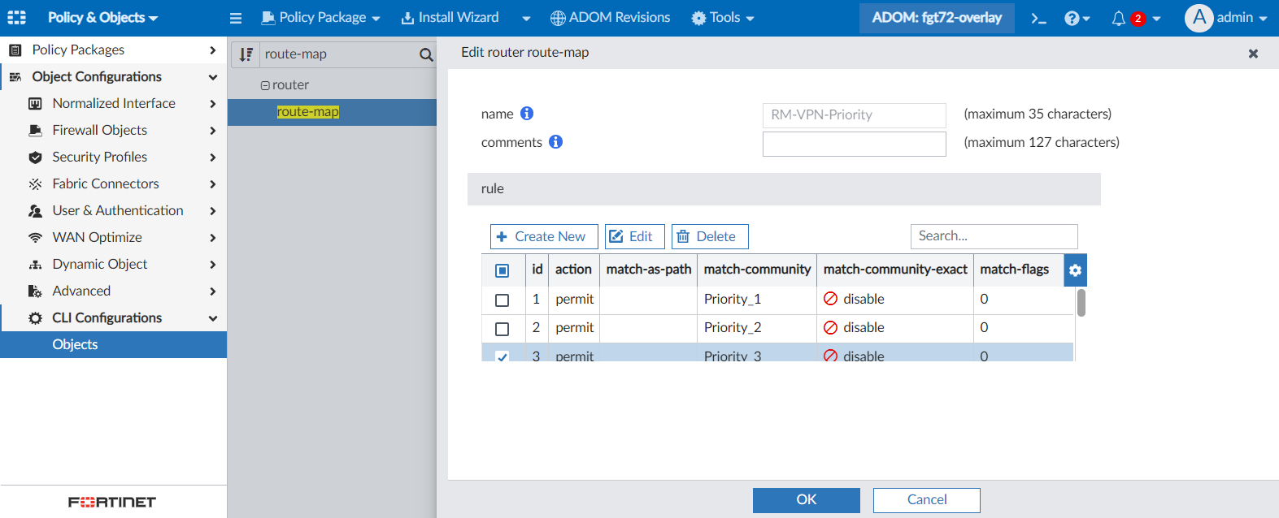Open ADOM Revisions from the top menu
The width and height of the screenshot is (1279, 518).
pyautogui.click(x=610, y=18)
